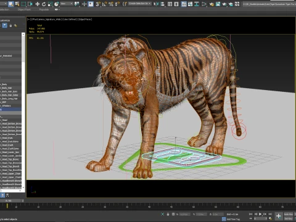Open Render Setup teapot icon

[212, 4]
